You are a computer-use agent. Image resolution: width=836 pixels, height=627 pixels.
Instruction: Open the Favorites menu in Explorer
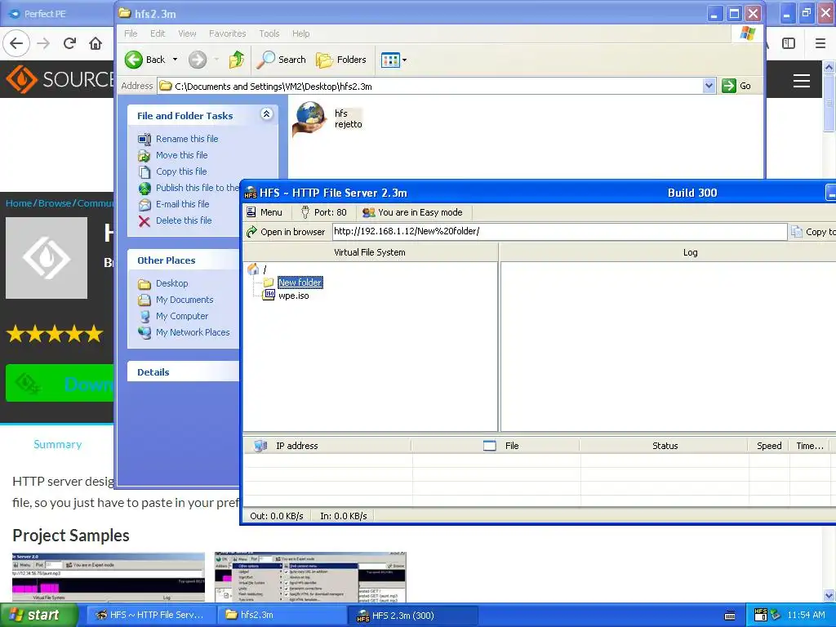point(228,33)
